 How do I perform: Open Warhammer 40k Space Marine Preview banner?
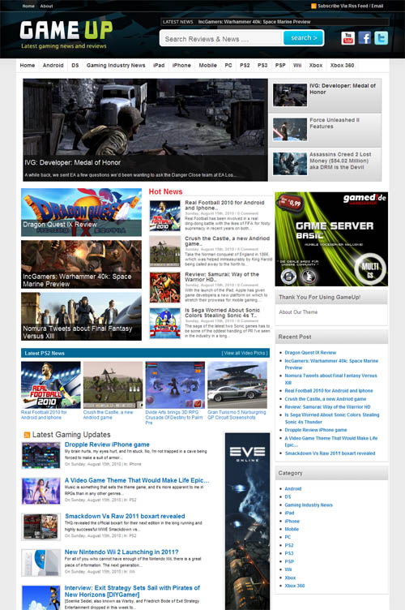coord(81,264)
